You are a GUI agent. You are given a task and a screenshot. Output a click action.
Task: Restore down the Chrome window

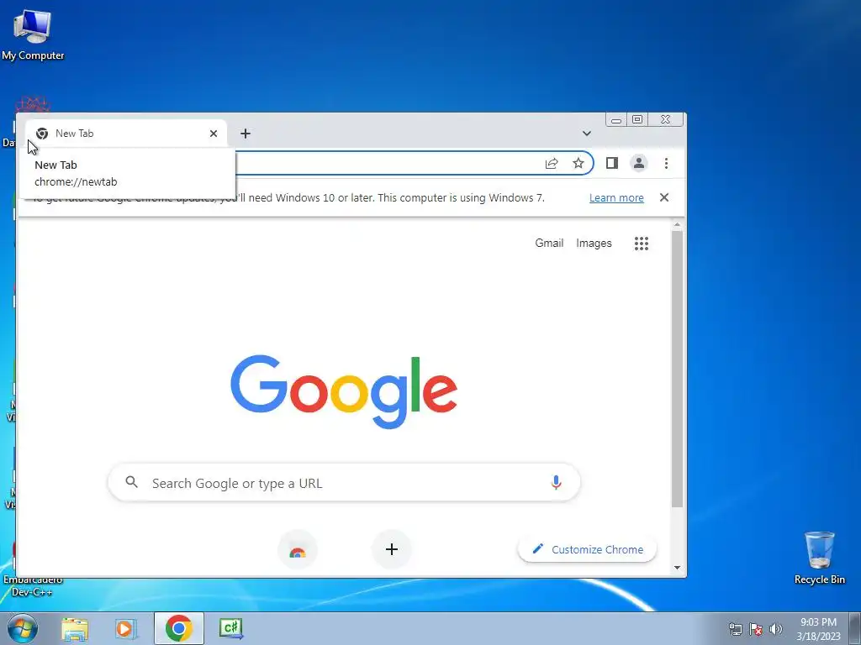pyautogui.click(x=637, y=119)
